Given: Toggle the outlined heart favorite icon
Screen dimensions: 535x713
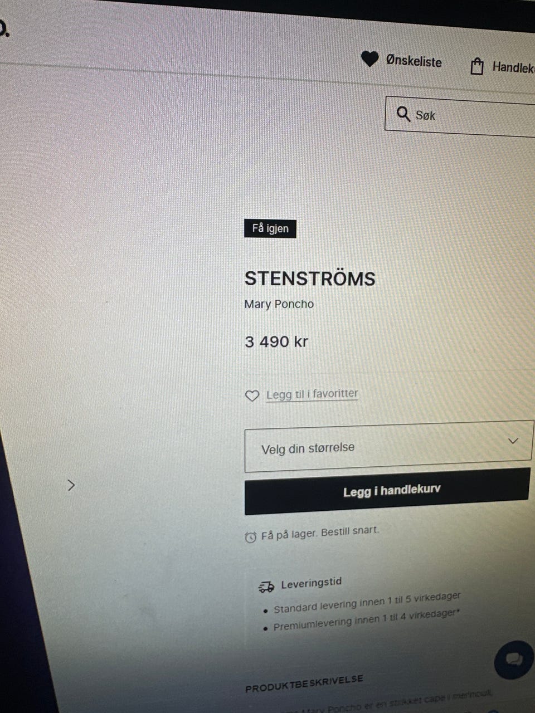Looking at the screenshot, I should click(252, 396).
